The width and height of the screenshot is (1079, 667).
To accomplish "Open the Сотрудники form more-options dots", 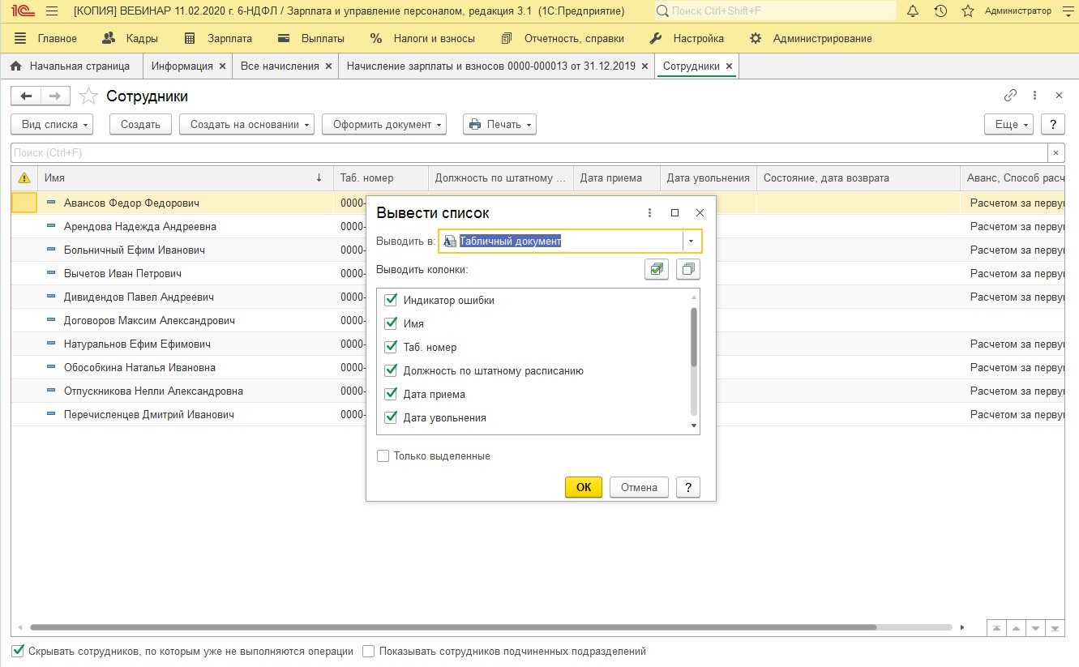I will pyautogui.click(x=1035, y=96).
